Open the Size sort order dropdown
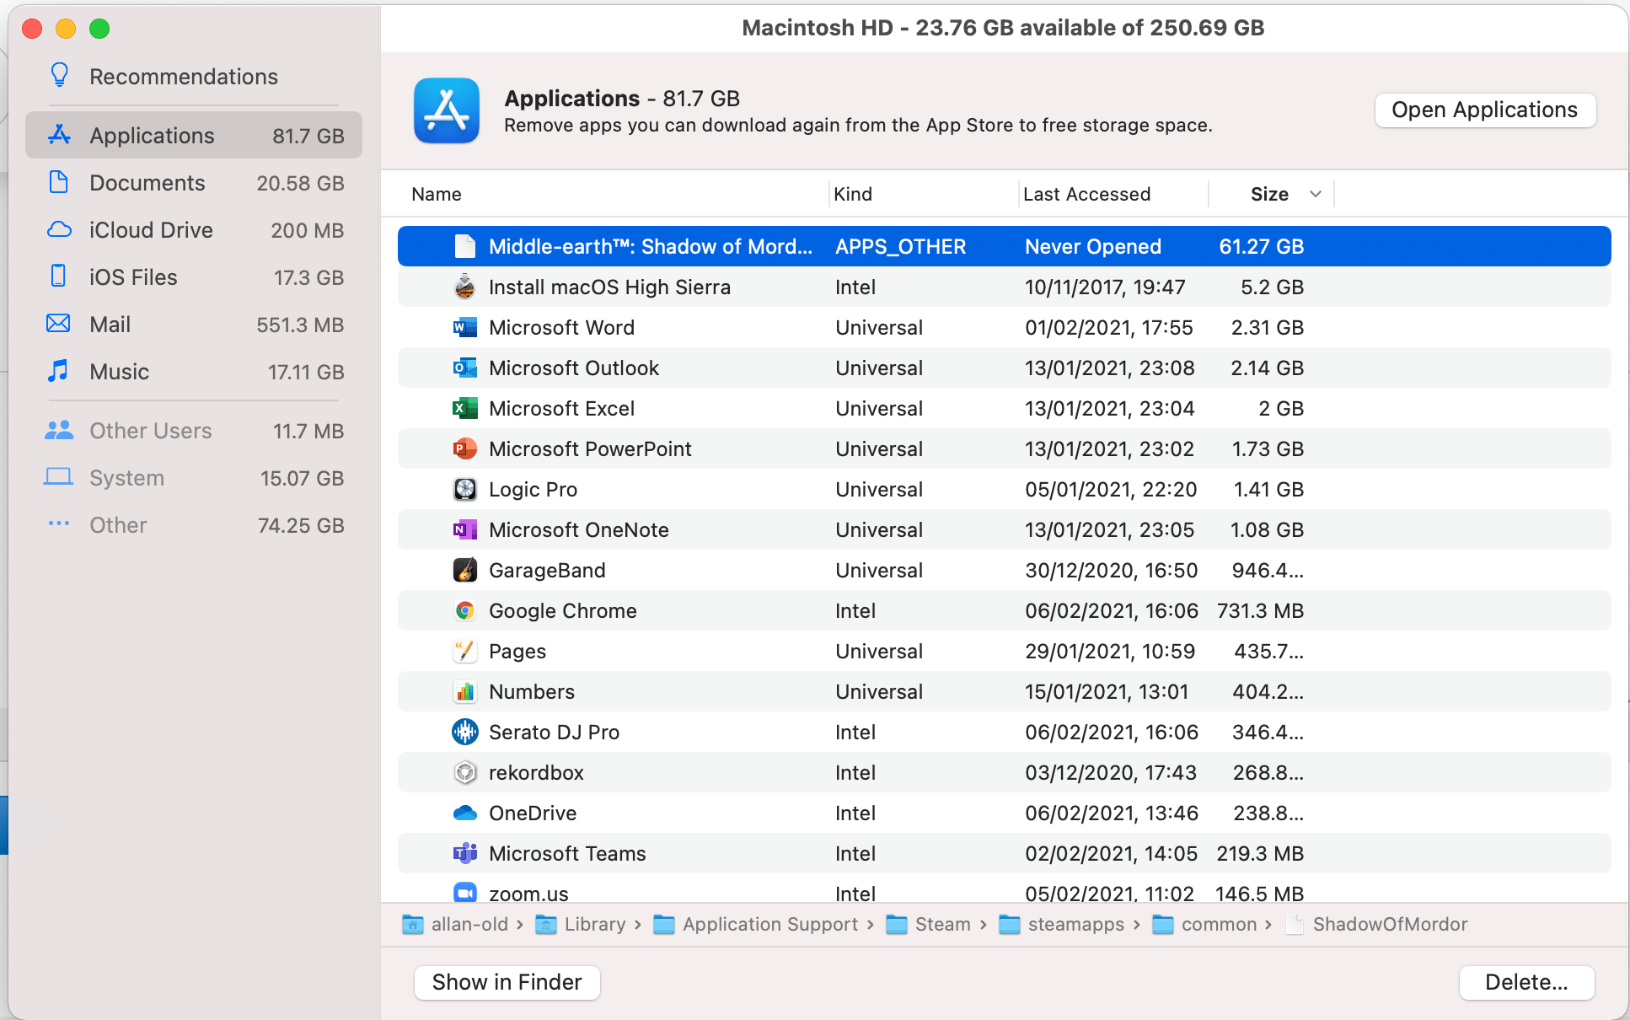 [1316, 194]
